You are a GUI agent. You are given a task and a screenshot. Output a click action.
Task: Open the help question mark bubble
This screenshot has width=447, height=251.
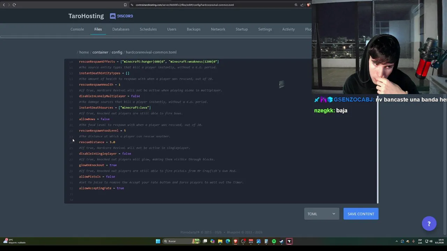coord(429,223)
